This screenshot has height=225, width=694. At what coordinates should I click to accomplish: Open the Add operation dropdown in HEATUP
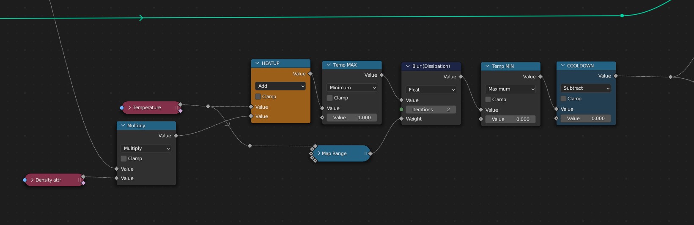pos(280,86)
